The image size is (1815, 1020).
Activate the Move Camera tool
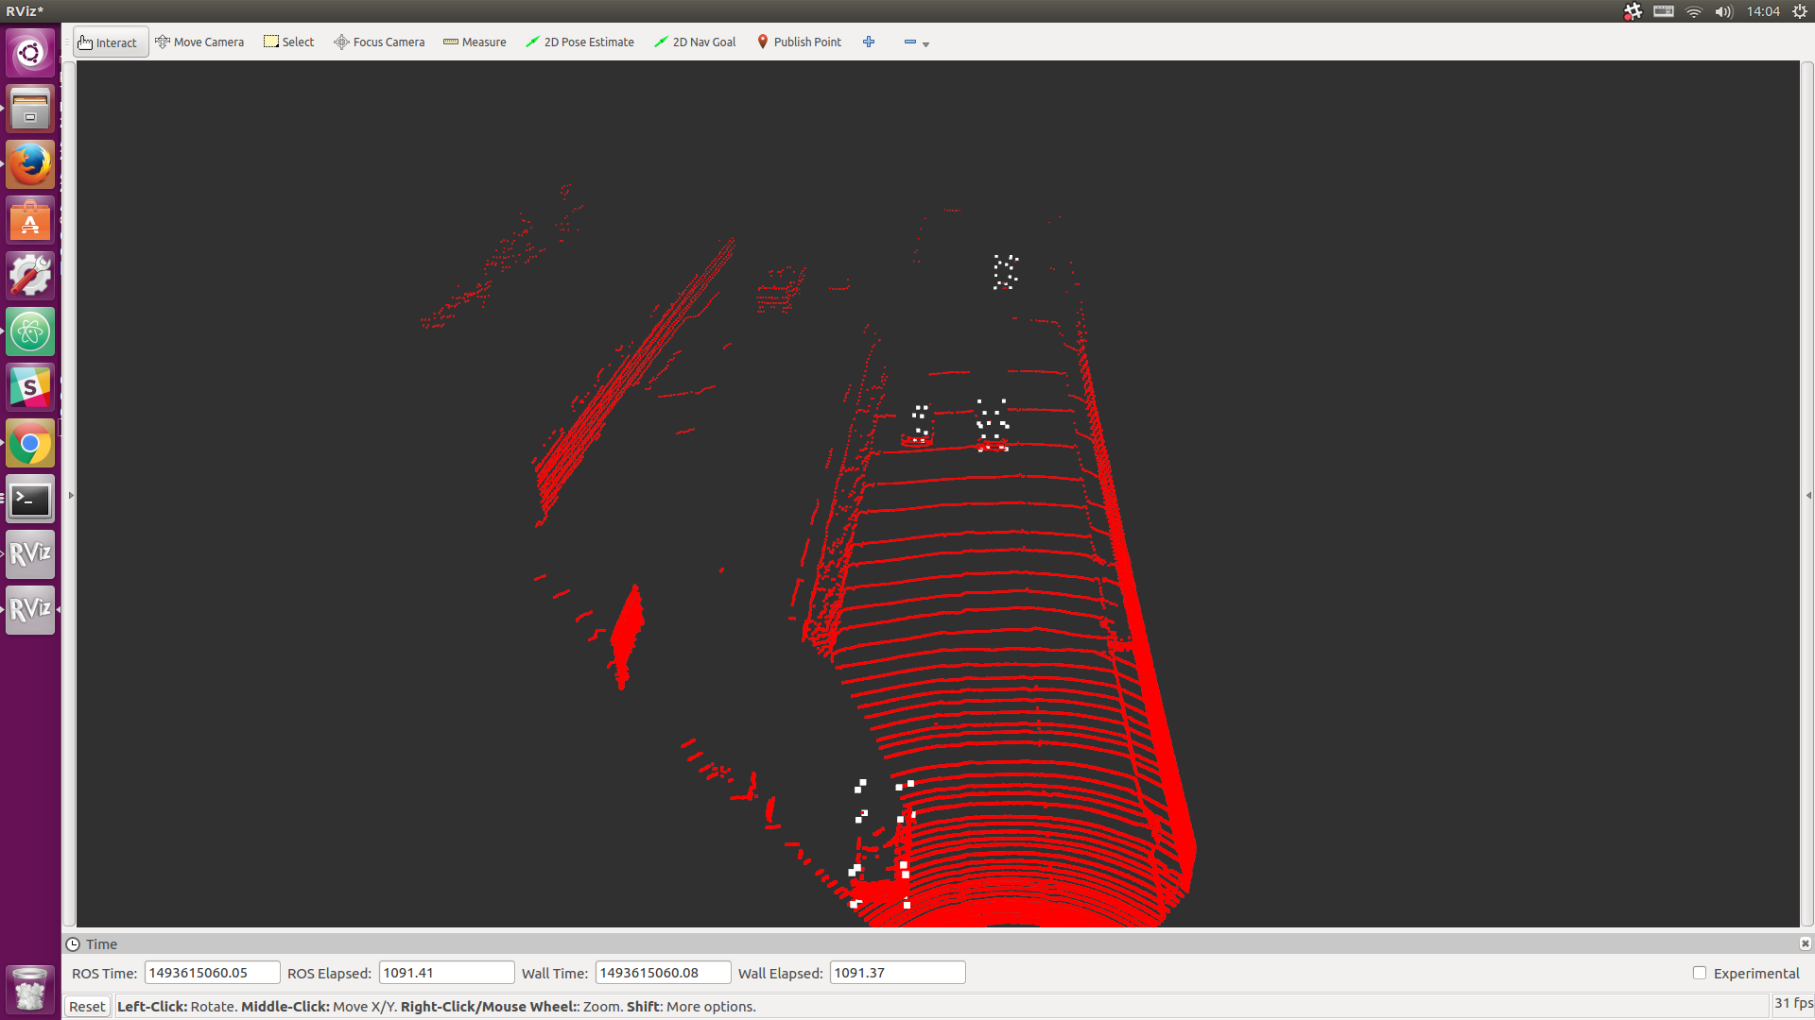199,42
